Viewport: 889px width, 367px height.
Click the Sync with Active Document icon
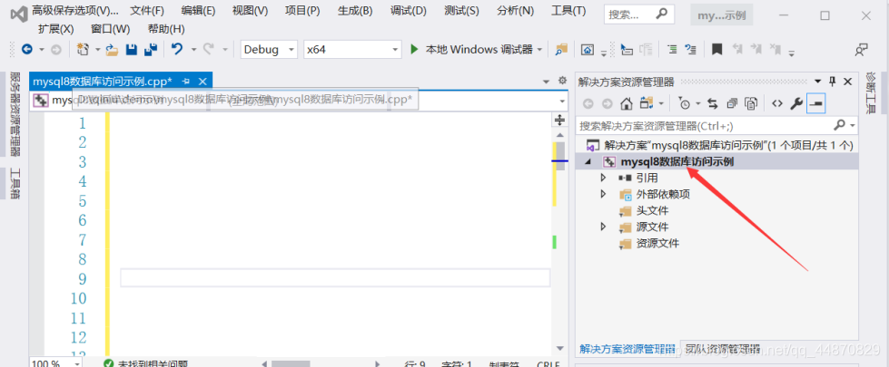pos(713,103)
